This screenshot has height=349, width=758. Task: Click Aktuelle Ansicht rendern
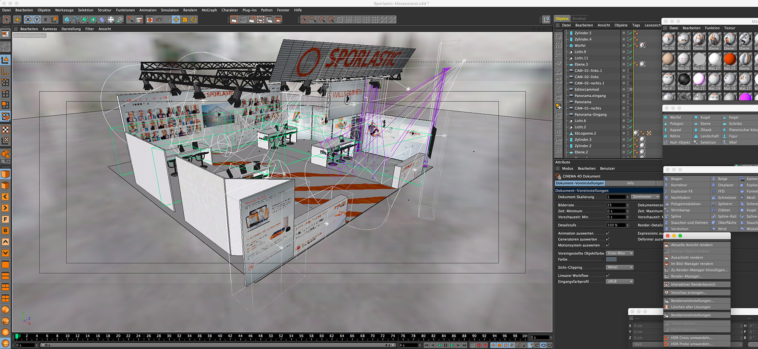point(691,245)
